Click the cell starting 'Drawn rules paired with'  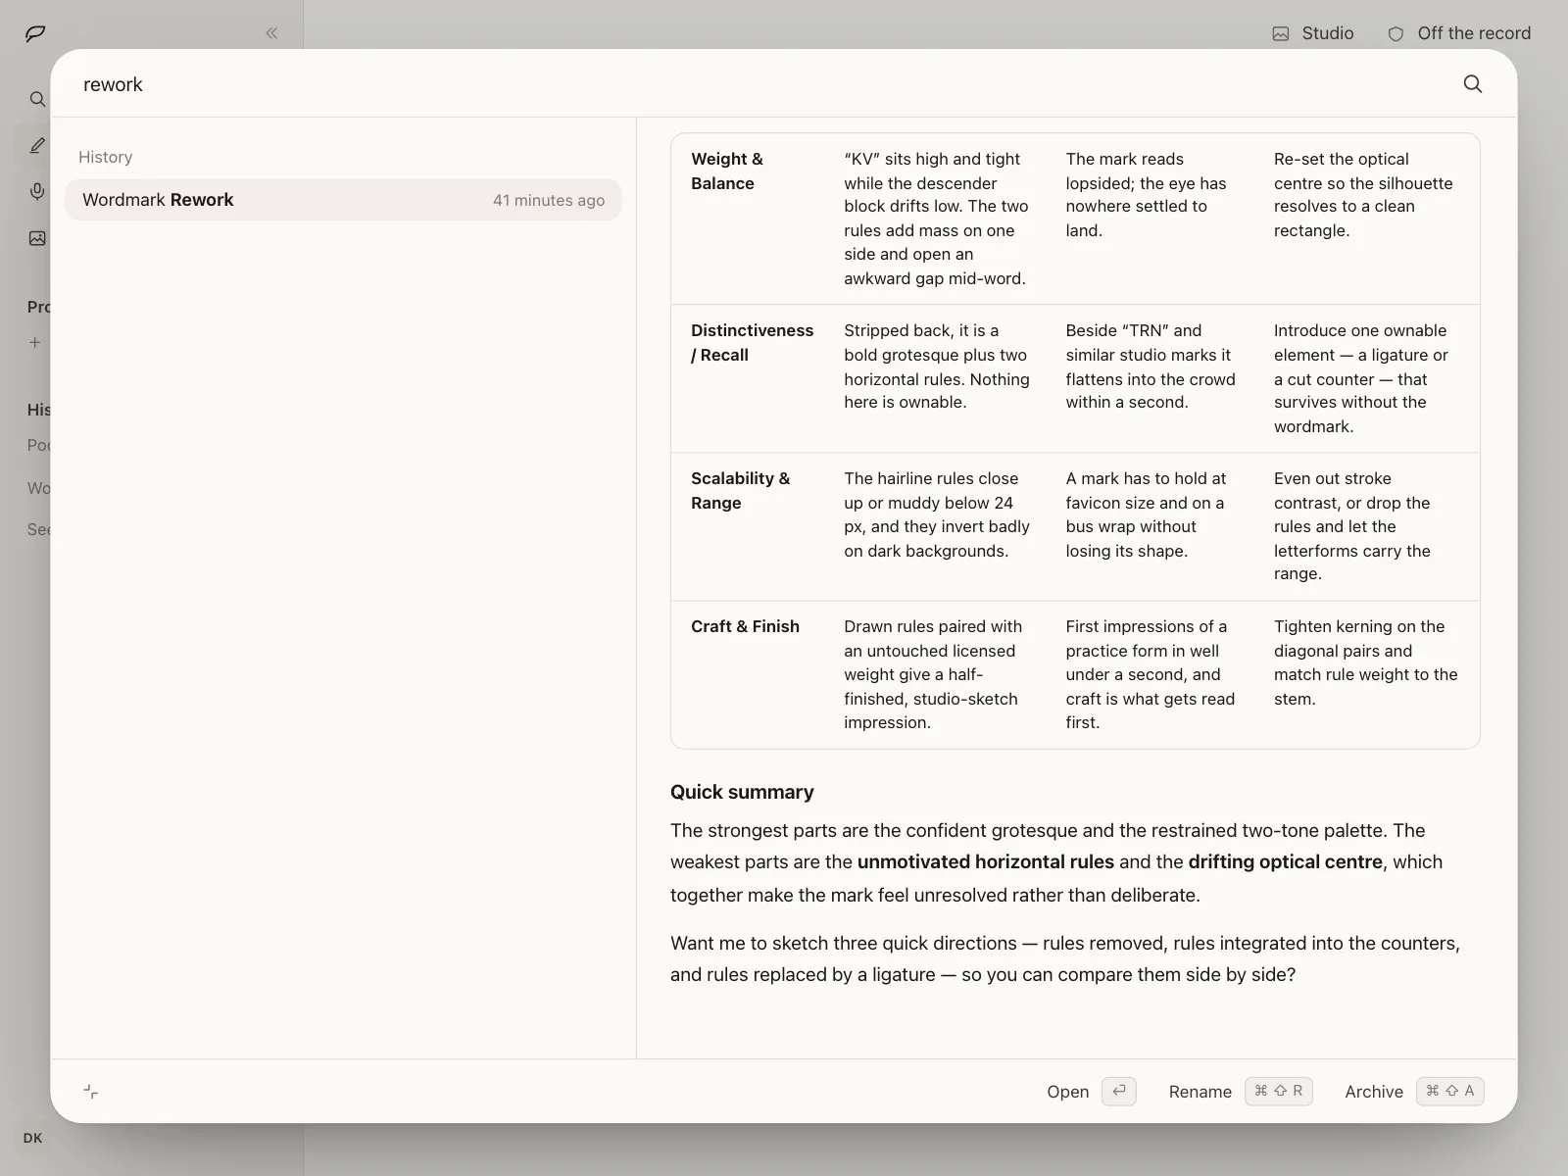pos(933,674)
